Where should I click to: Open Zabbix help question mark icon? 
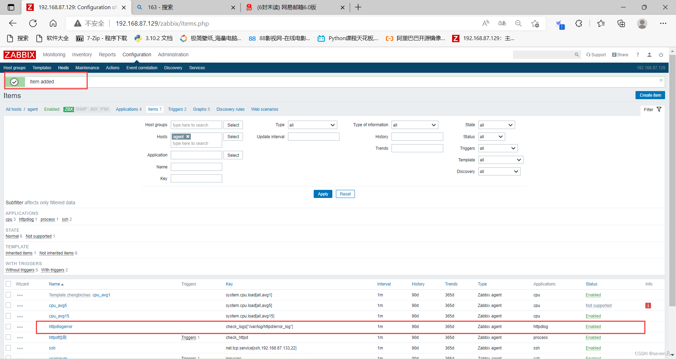point(638,55)
